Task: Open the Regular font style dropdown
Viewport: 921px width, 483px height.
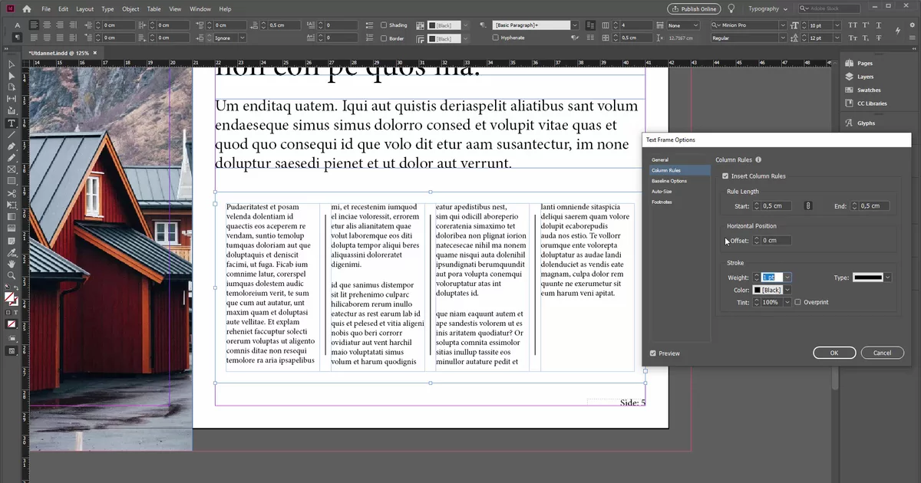Action: point(783,38)
